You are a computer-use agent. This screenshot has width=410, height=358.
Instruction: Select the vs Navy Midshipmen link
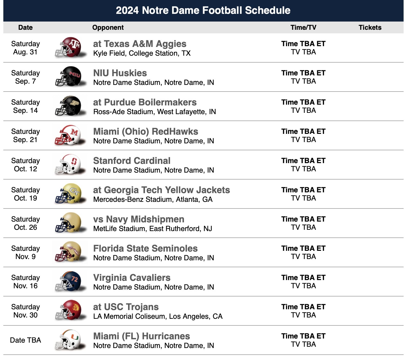coord(139,219)
